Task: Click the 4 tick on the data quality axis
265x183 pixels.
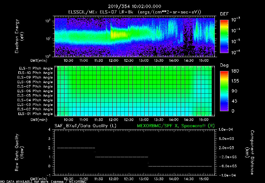Action: pos(49,130)
